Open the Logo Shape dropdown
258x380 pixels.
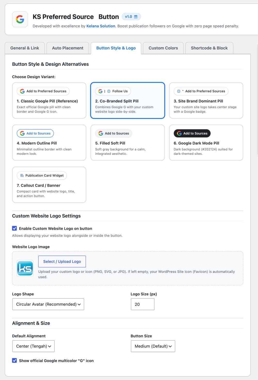point(48,304)
